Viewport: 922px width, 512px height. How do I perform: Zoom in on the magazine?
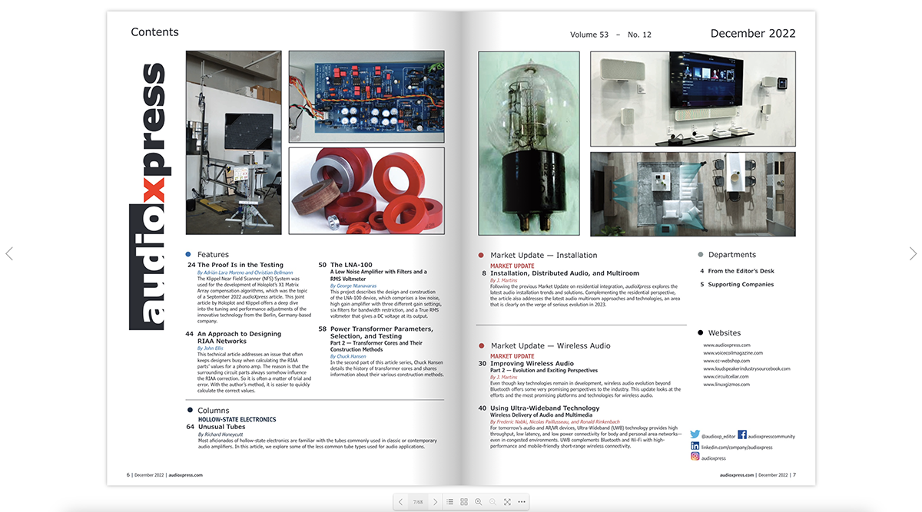tap(478, 502)
